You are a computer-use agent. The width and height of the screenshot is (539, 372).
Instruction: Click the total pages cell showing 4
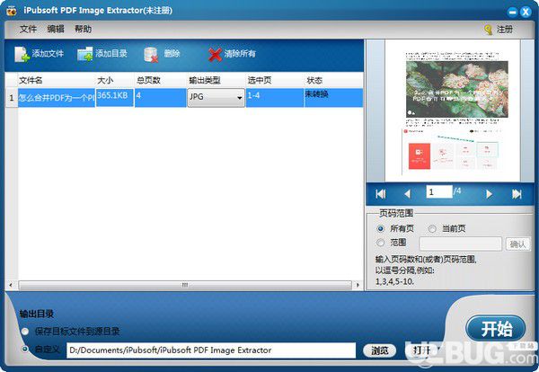point(160,98)
